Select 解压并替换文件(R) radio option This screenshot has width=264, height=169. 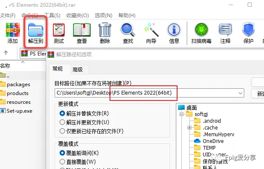(x=84, y=114)
